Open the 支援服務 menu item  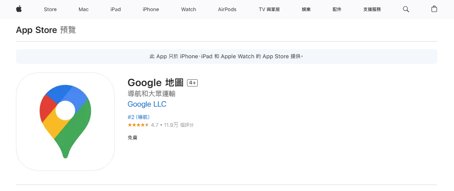[372, 9]
